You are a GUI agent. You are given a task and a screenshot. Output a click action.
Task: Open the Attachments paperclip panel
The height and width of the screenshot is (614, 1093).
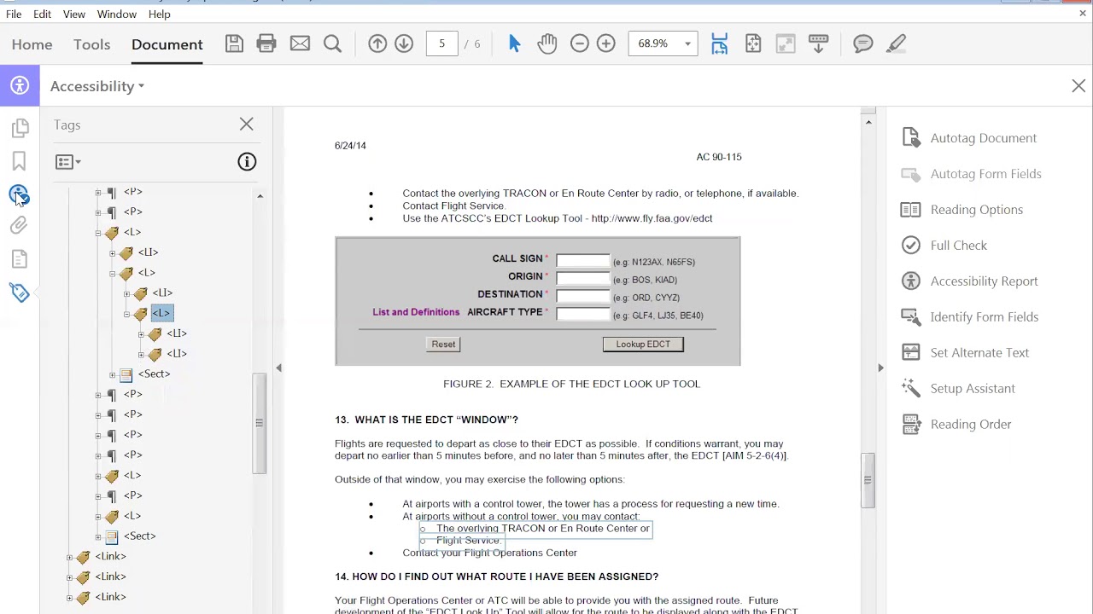pyautogui.click(x=19, y=226)
